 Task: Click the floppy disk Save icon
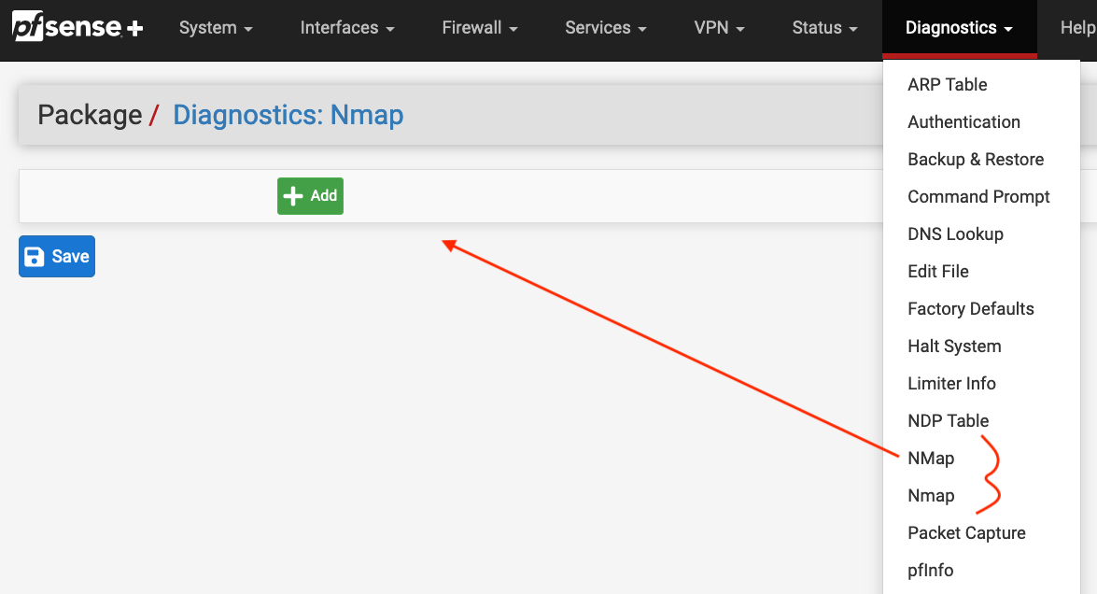[34, 257]
